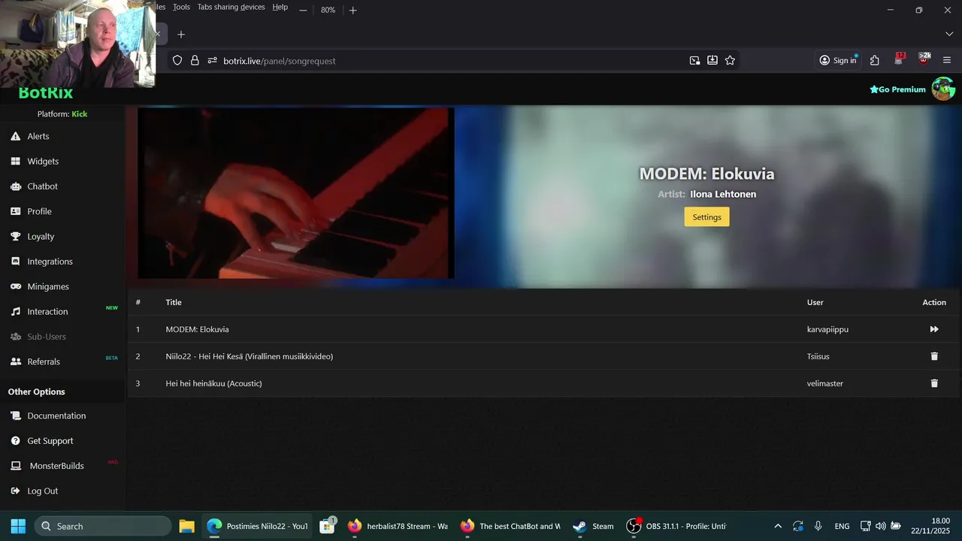Zoom in with the plus button
962x541 pixels.
(353, 10)
